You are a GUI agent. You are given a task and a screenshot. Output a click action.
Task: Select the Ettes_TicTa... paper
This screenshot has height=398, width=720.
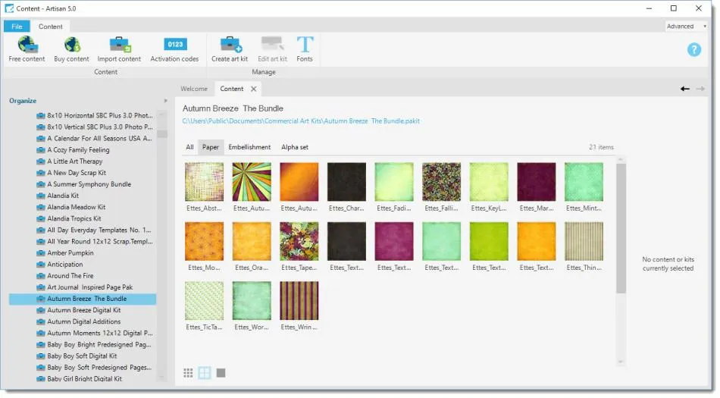click(x=205, y=301)
